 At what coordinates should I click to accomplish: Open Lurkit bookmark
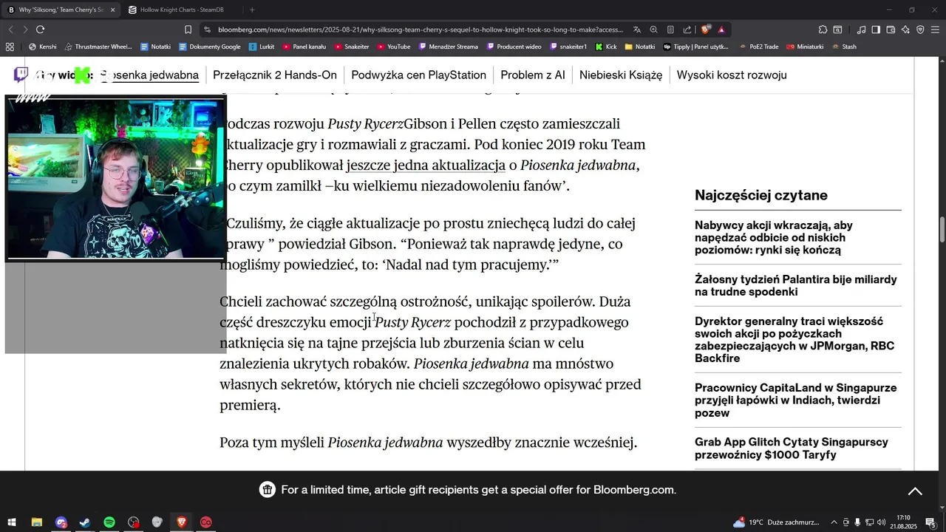(x=262, y=47)
